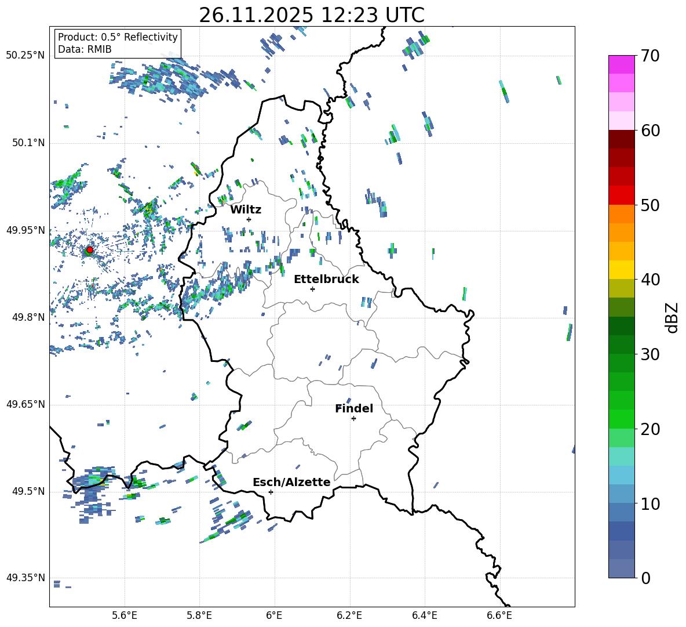The width and height of the screenshot is (686, 627).
Task: Click the 0 tick label on colorbar
Action: point(646,578)
